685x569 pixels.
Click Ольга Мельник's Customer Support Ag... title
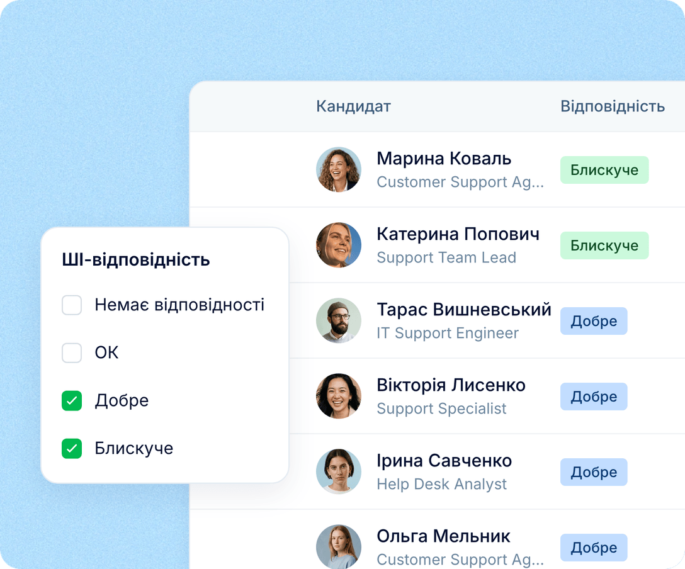(460, 560)
